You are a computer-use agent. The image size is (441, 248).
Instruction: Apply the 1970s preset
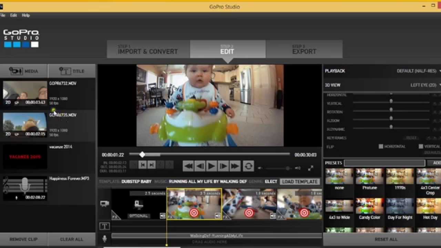(x=400, y=179)
